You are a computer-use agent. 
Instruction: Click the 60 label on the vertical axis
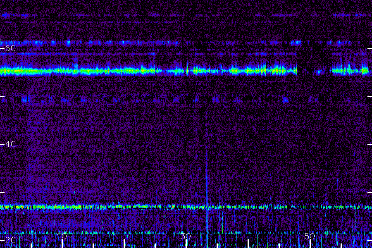click(10, 48)
